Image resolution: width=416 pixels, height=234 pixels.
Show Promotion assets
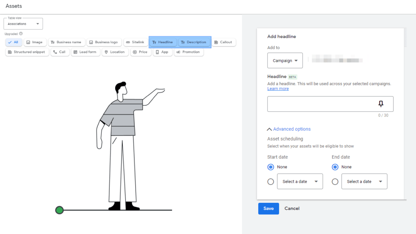[x=189, y=52]
